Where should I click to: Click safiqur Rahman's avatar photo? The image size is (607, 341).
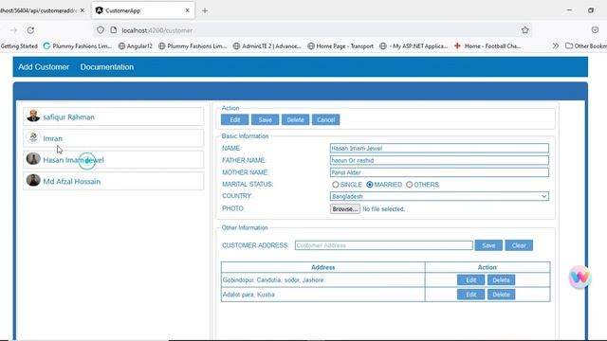pyautogui.click(x=33, y=116)
